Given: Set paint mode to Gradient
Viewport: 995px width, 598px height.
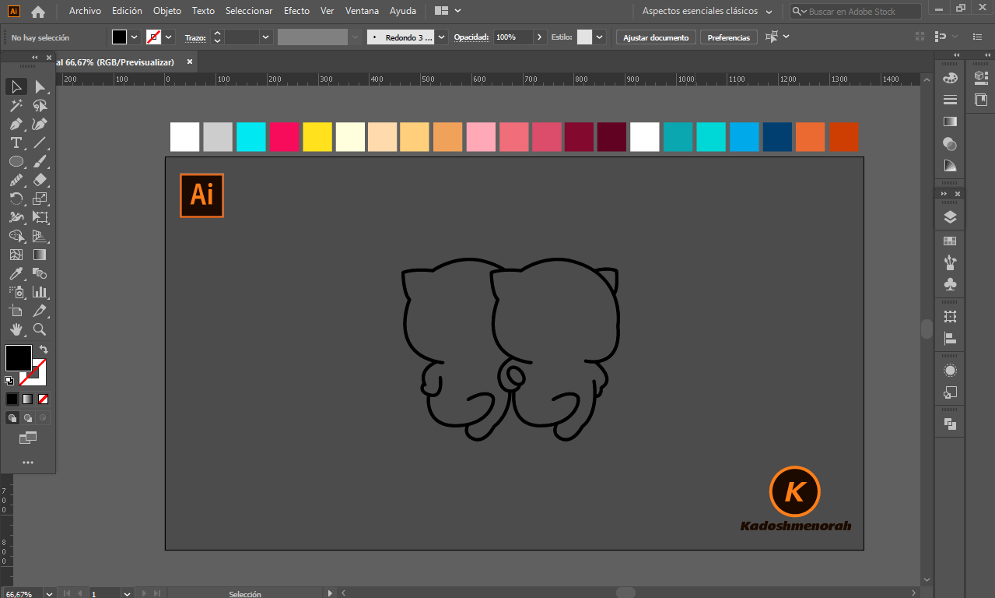Looking at the screenshot, I should pos(27,399).
